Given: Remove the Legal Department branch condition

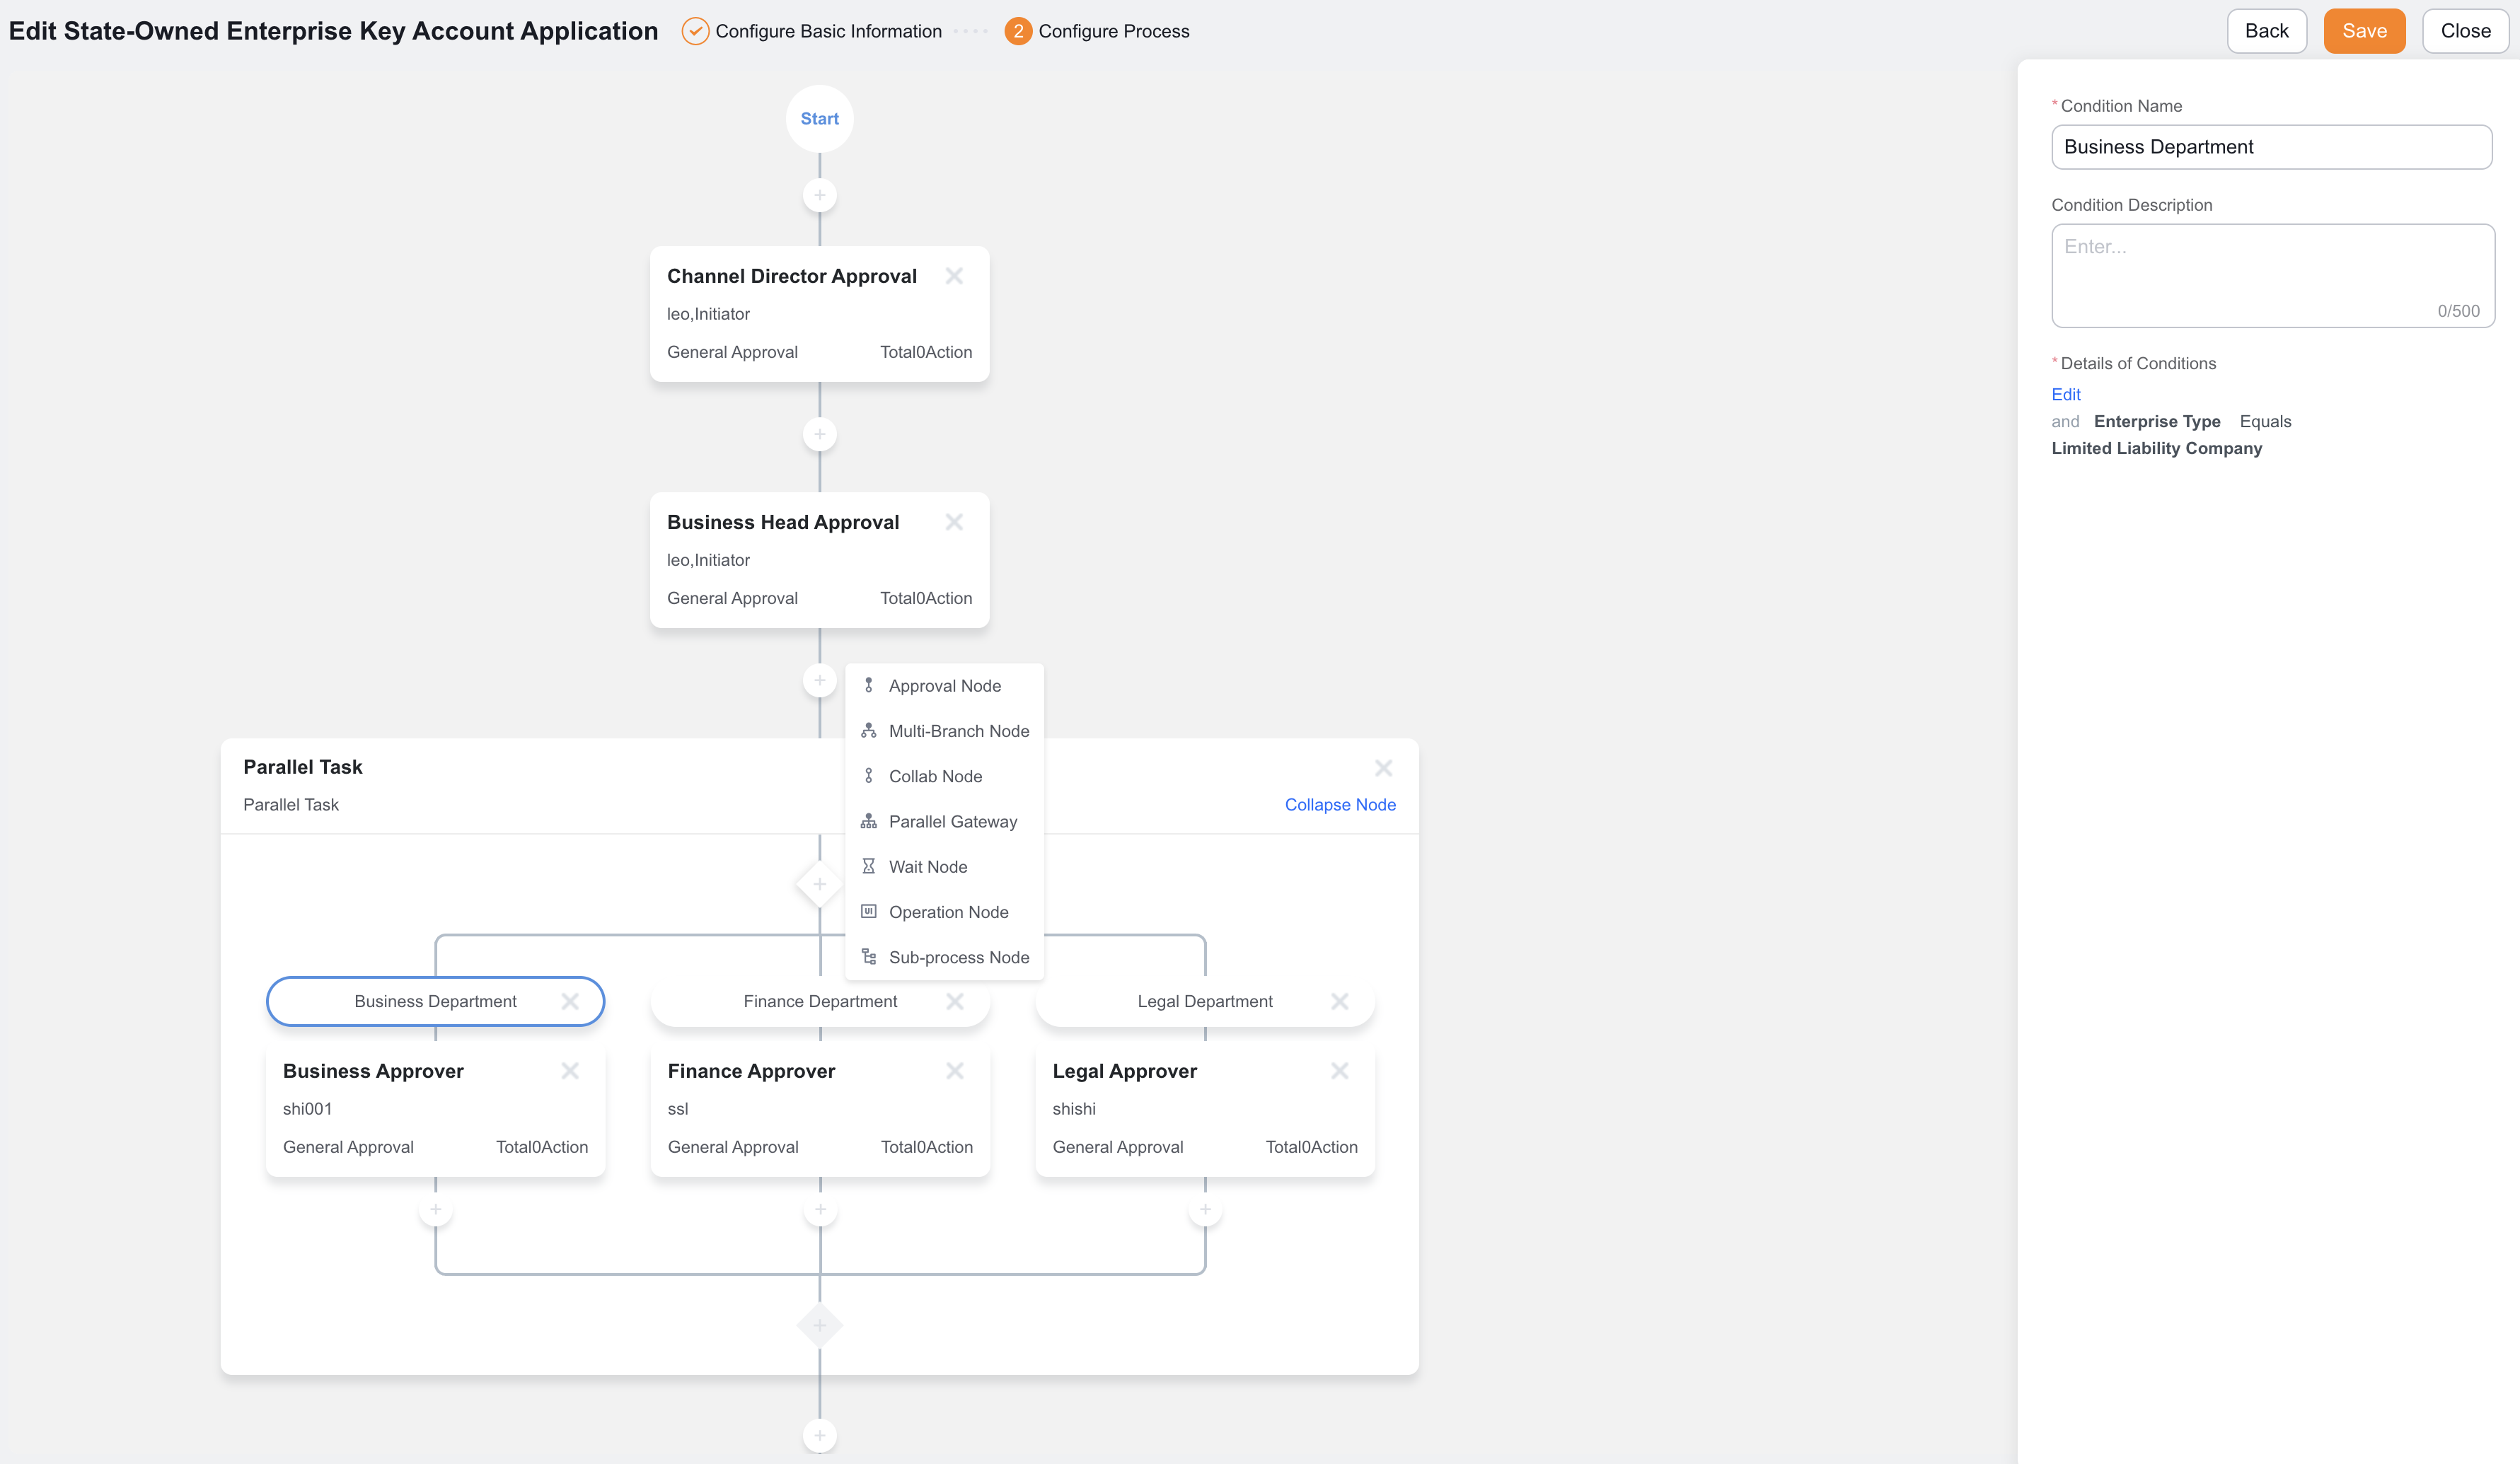Looking at the screenshot, I should pyautogui.click(x=1340, y=1001).
